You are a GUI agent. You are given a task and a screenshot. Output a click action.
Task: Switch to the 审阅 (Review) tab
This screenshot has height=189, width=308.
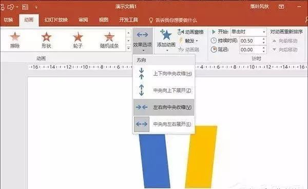point(83,20)
